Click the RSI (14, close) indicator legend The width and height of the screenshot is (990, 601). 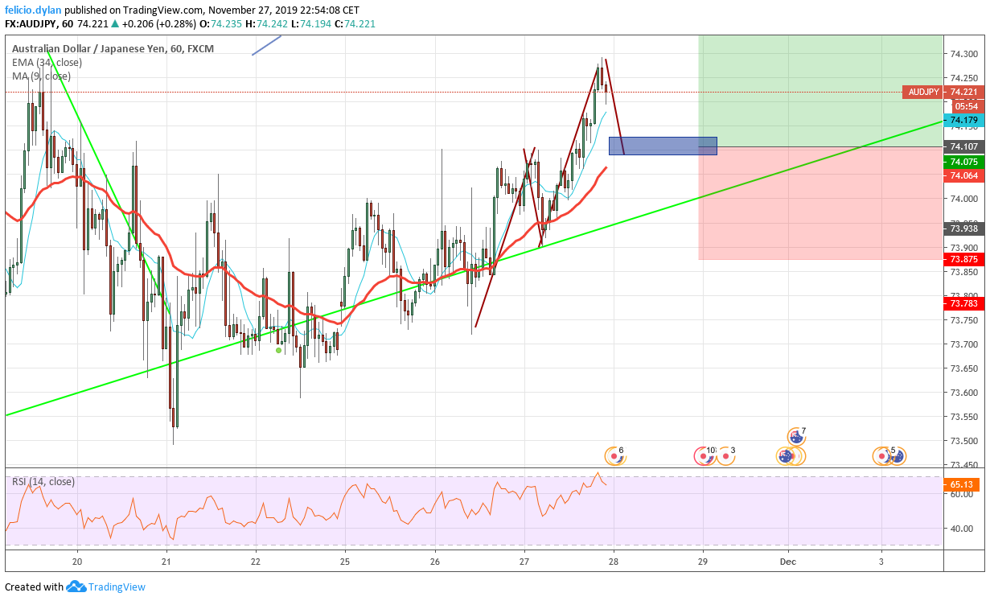click(43, 481)
